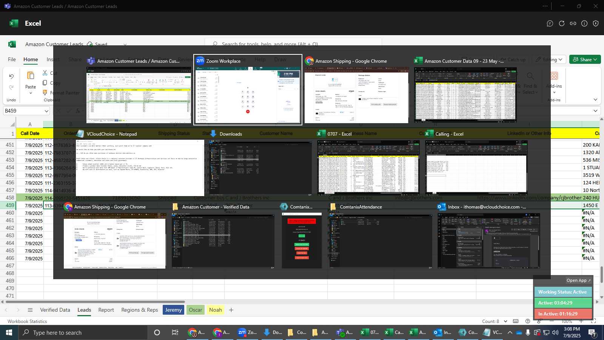Open Outlook from the taskbar
This screenshot has width=604, height=340.
click(442, 332)
